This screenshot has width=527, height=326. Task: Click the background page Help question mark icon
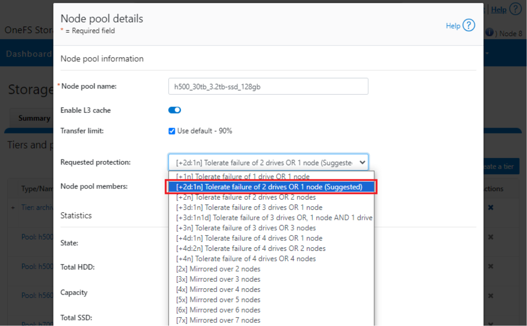click(x=516, y=9)
